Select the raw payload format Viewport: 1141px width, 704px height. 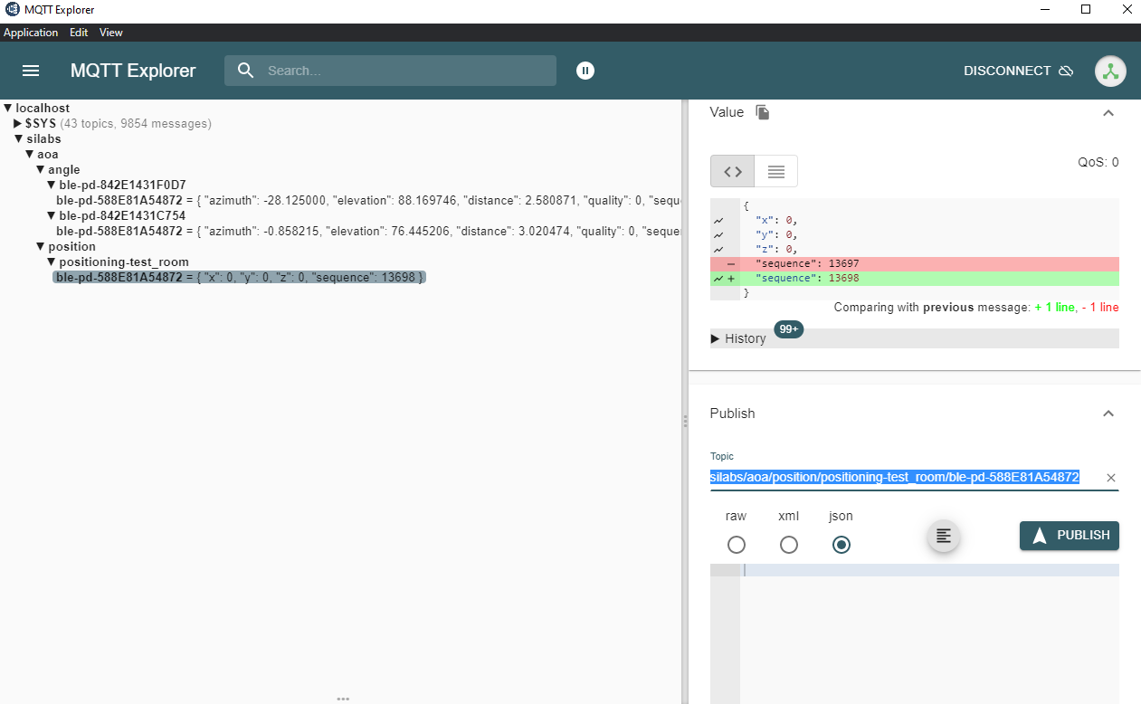click(737, 545)
